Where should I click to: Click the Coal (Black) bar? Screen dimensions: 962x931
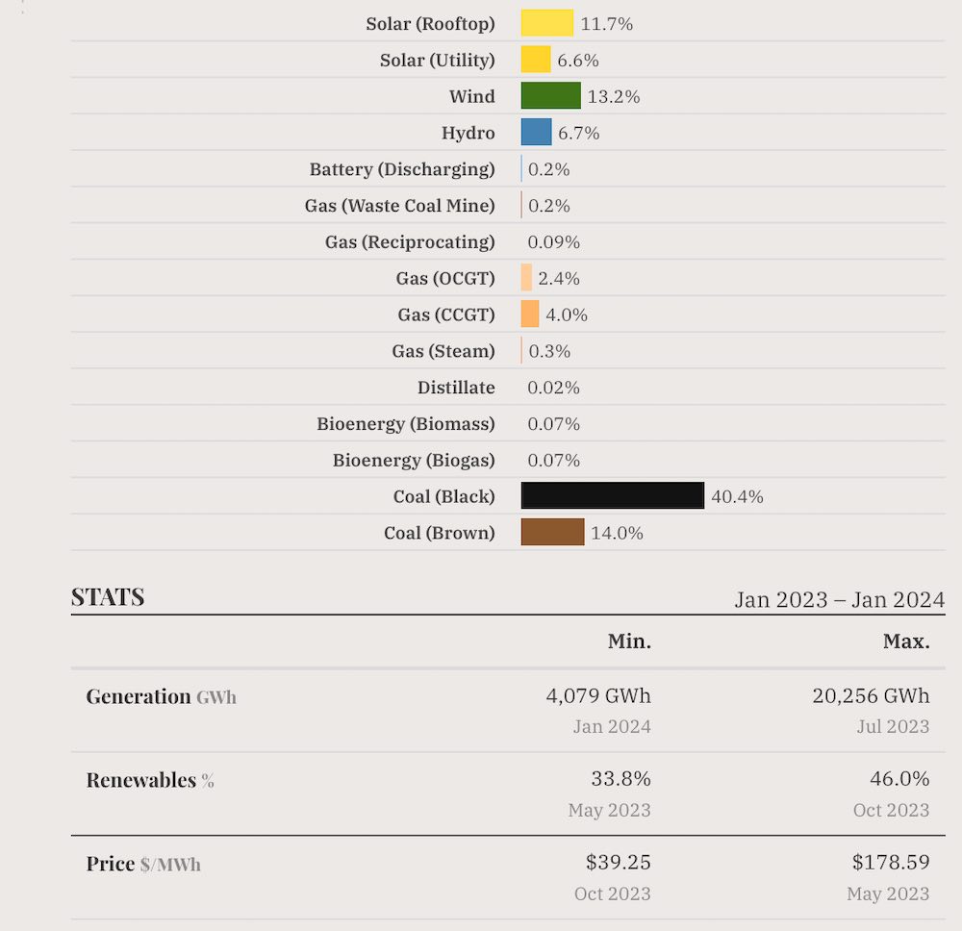[x=612, y=496]
